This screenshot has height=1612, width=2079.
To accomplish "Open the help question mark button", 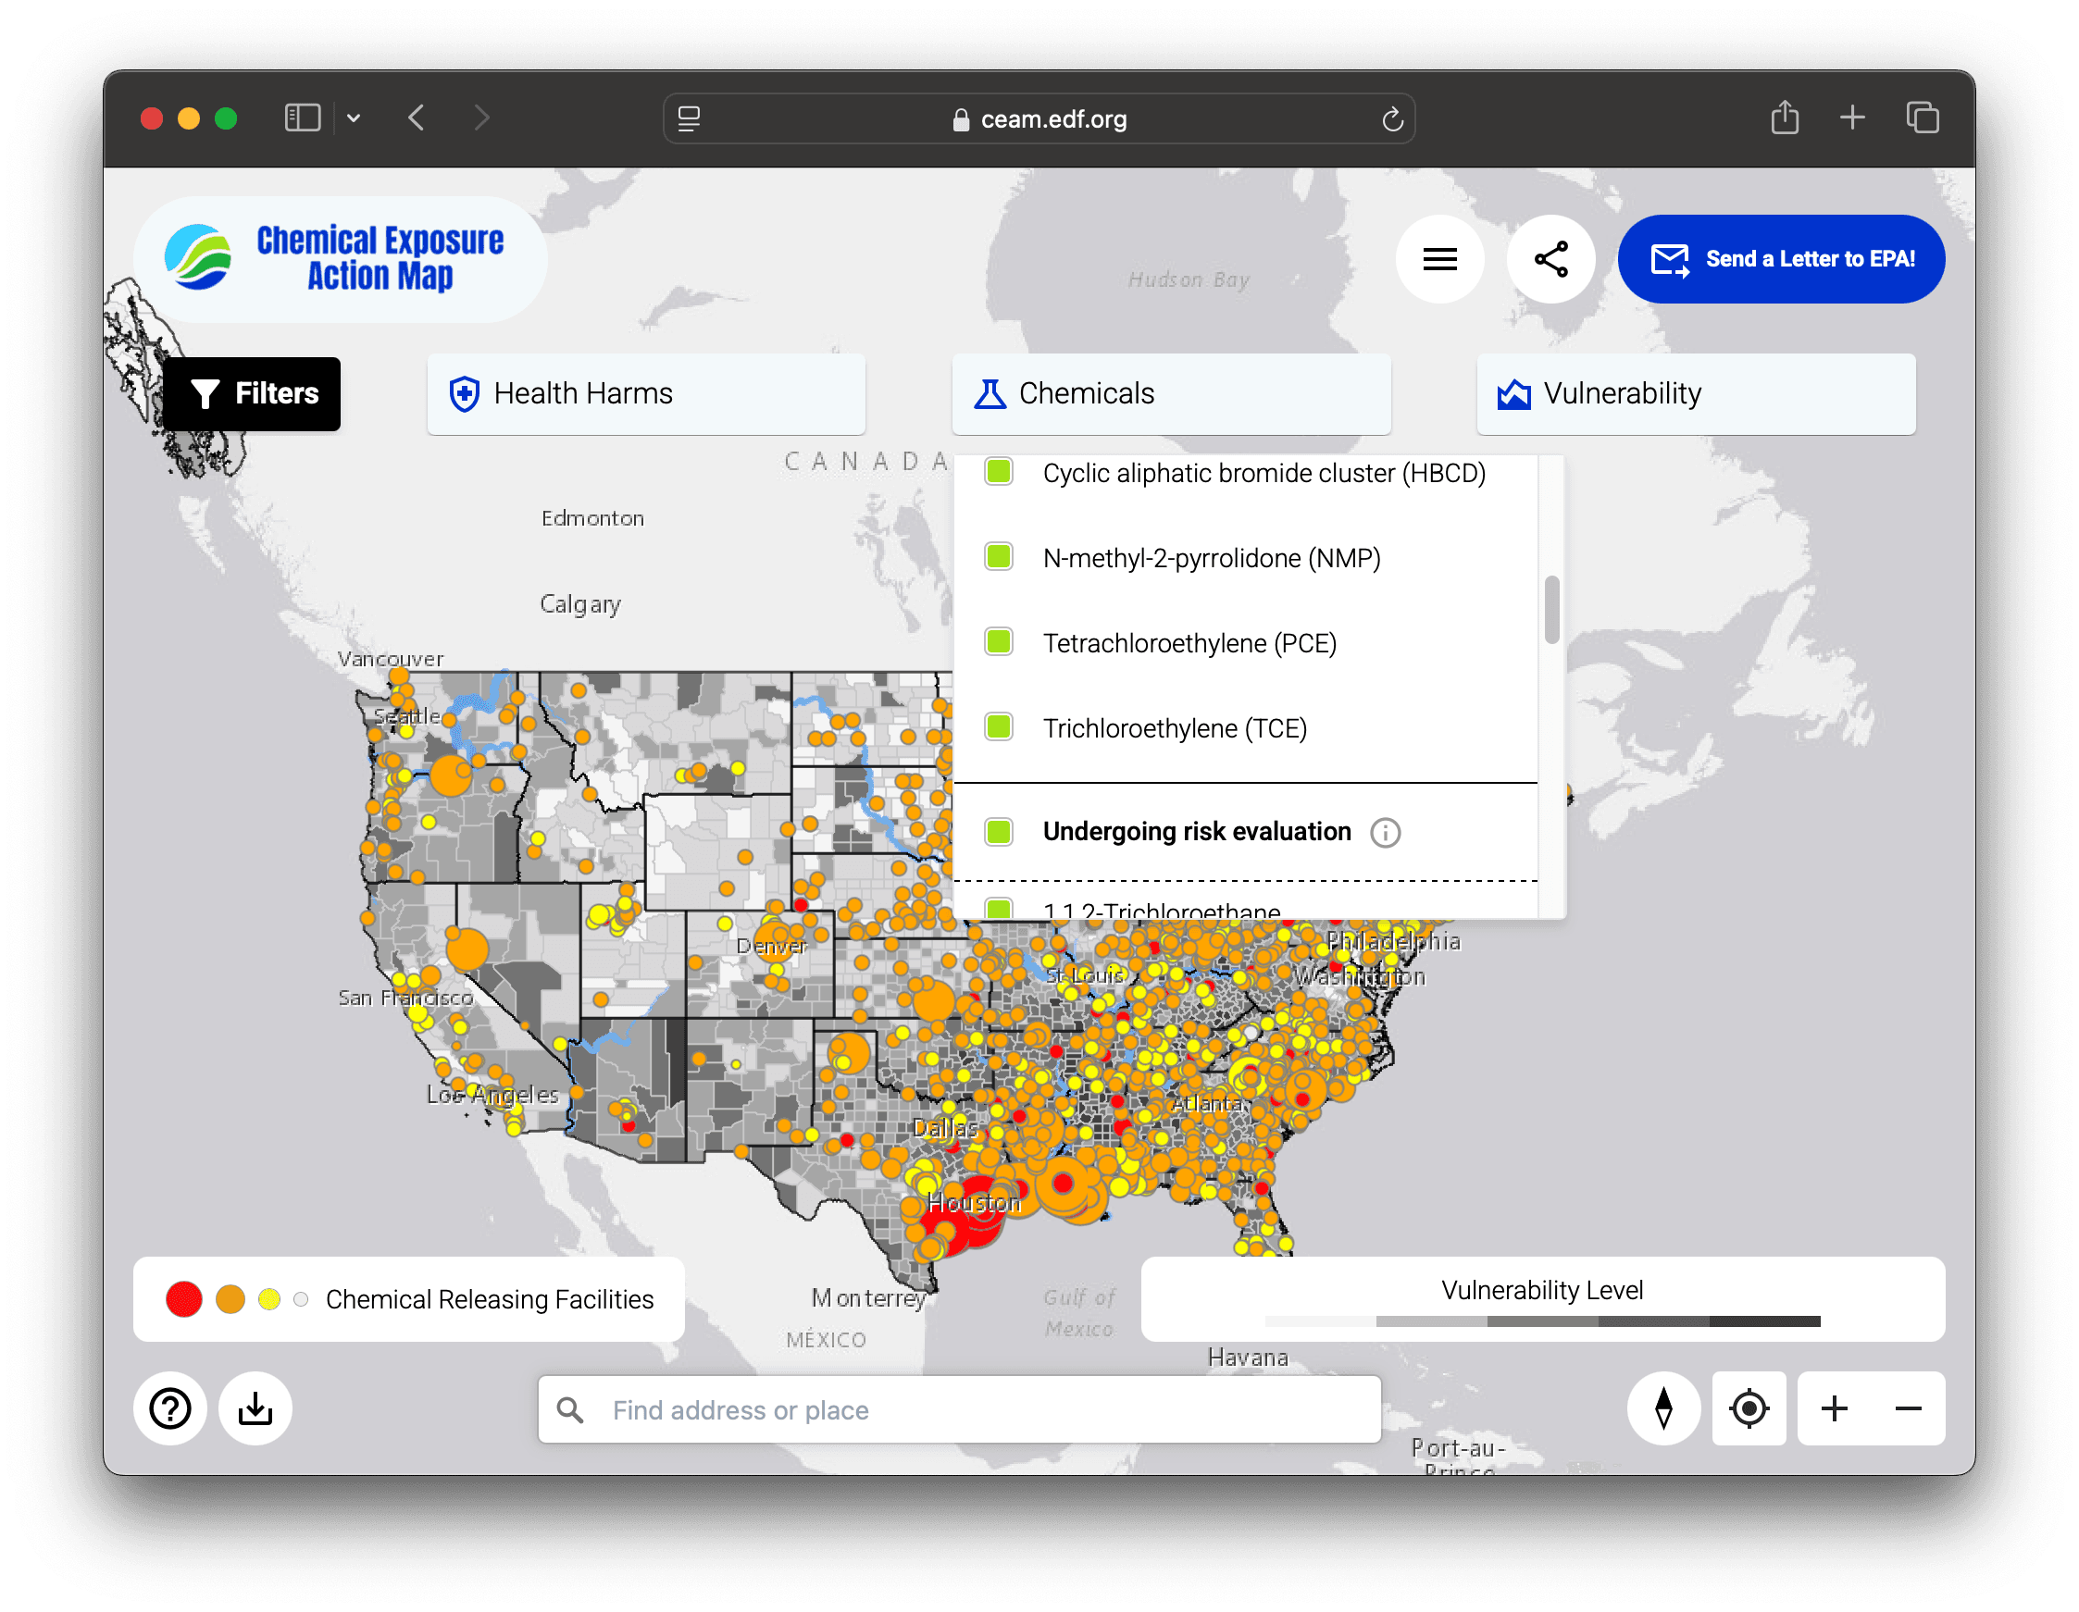I will click(170, 1407).
